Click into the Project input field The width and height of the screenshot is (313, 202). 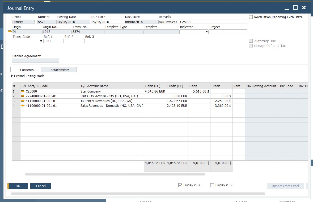tap(228, 32)
